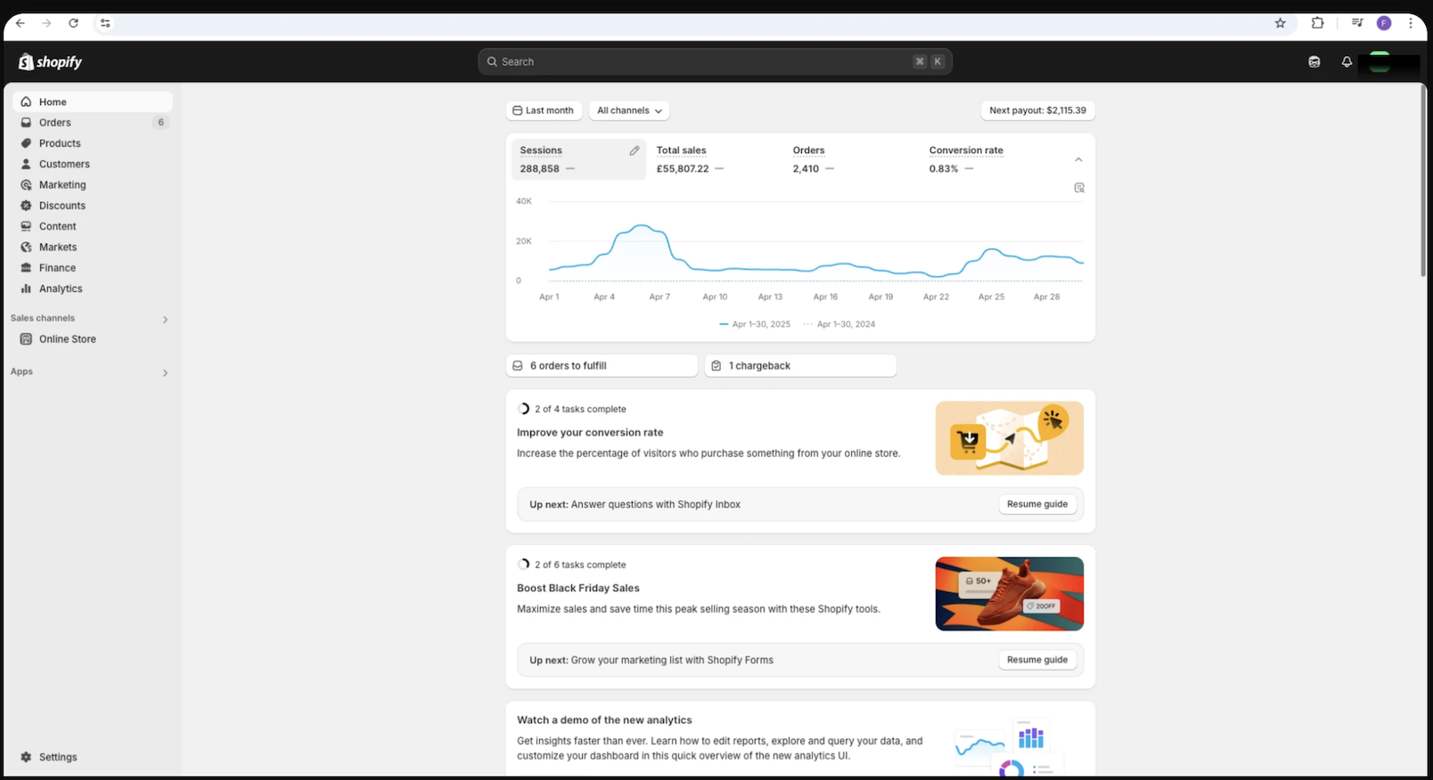Click the Apr 1–30, 2024 legend
Image resolution: width=1433 pixels, height=780 pixels.
pos(839,324)
